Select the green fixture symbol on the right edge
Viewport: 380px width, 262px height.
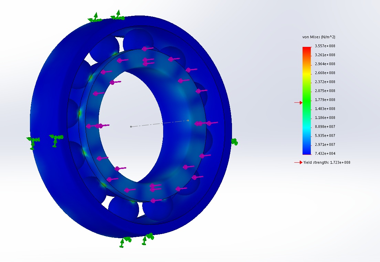tap(234, 141)
